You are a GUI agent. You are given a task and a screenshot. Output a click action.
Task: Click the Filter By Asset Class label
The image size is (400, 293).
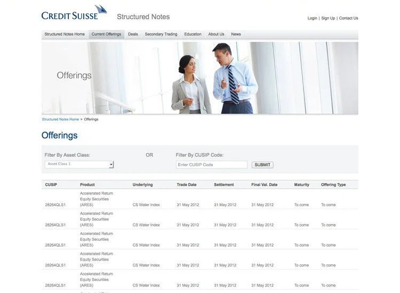[x=67, y=155]
